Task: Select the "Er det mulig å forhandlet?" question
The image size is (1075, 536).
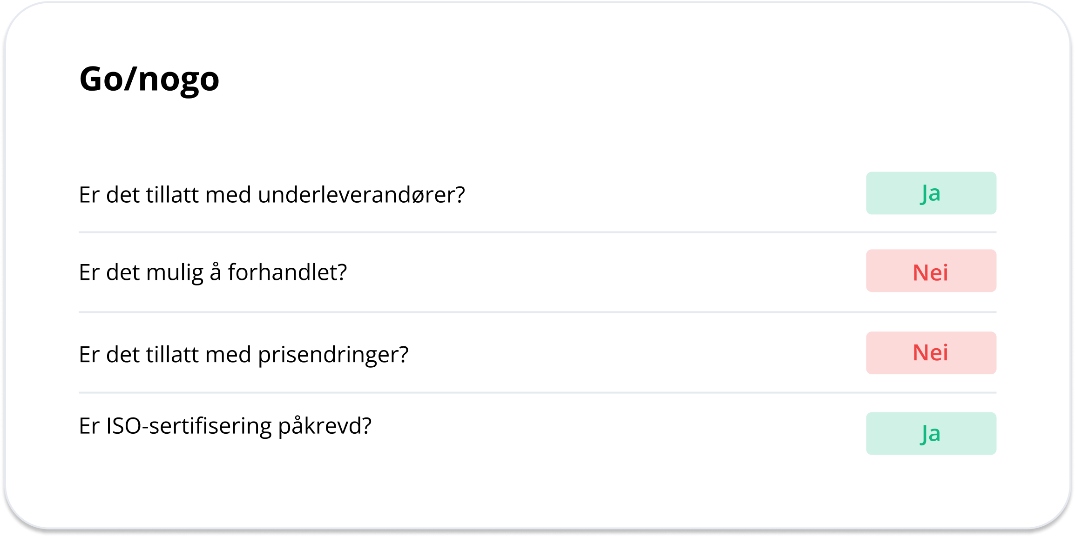Action: pos(213,272)
